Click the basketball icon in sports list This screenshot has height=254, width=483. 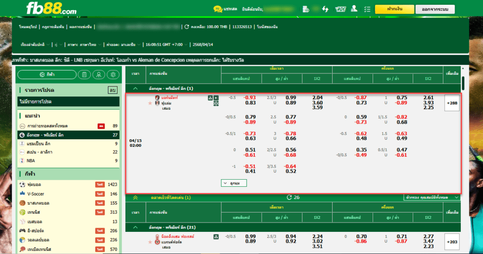pyautogui.click(x=22, y=203)
